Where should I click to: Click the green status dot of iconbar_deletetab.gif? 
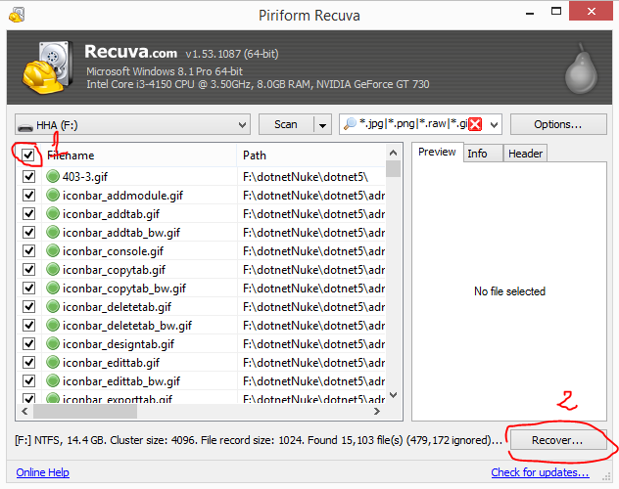pyautogui.click(x=53, y=306)
